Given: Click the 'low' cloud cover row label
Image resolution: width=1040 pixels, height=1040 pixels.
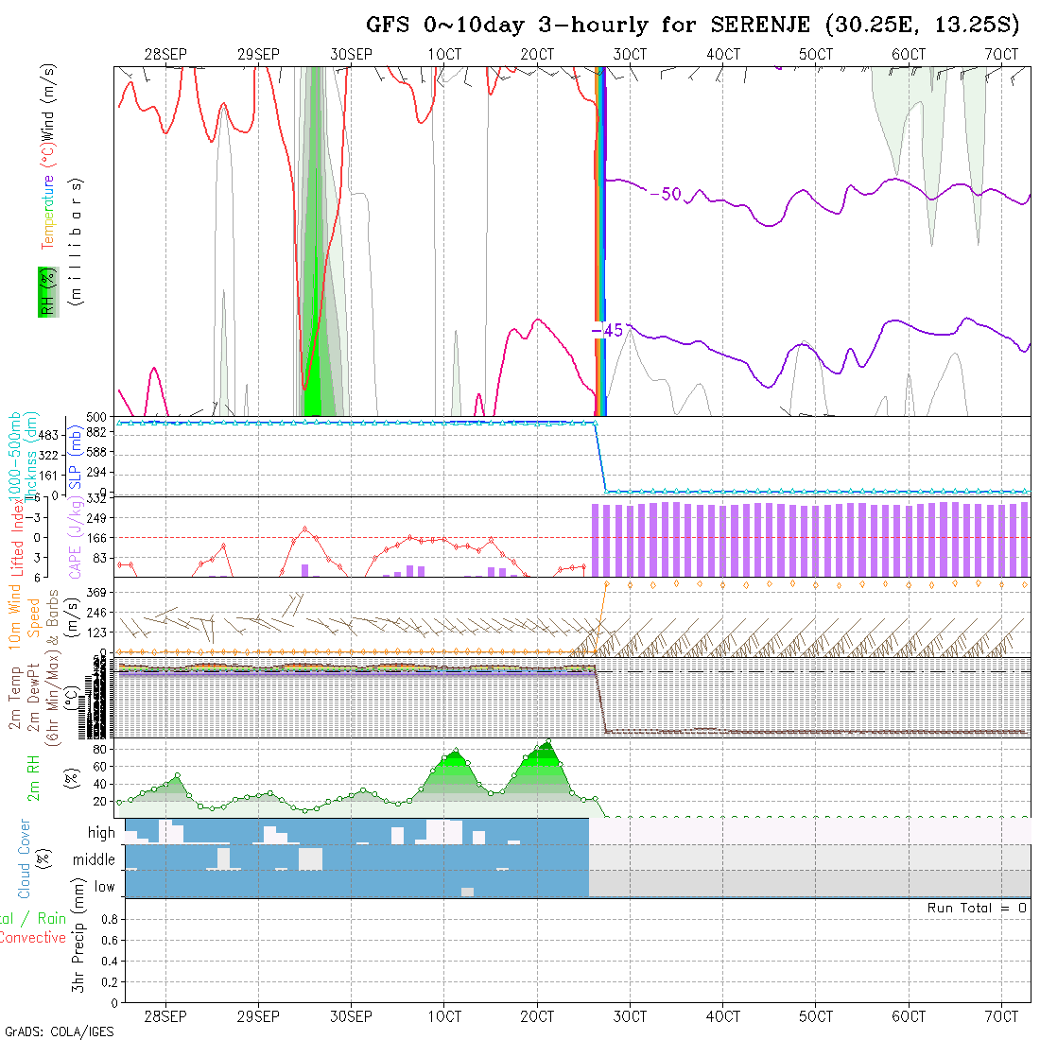Looking at the screenshot, I should 104,887.
